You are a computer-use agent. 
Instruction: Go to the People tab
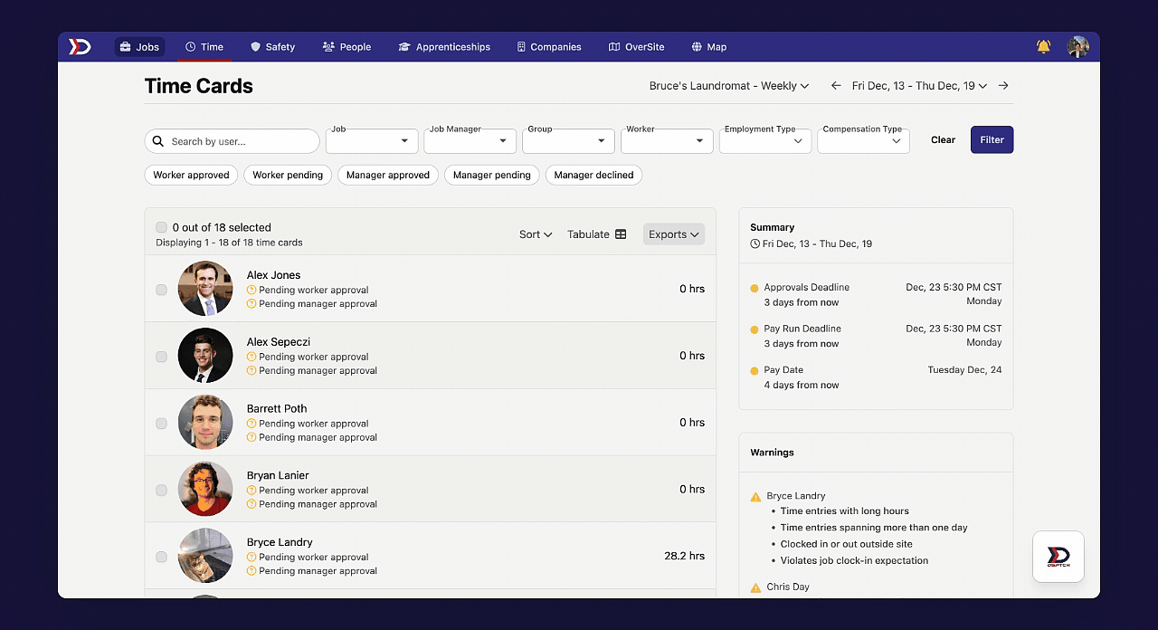coord(346,47)
